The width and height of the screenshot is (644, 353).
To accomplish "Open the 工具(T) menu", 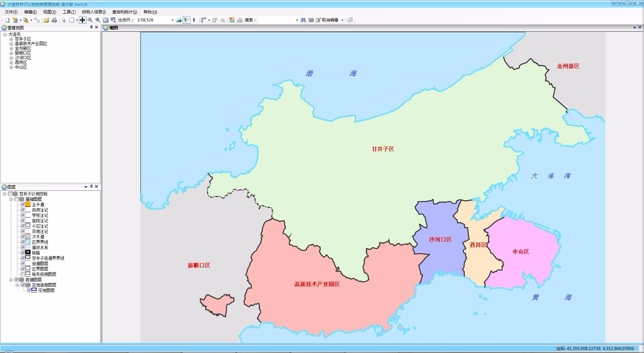I will [x=69, y=12].
